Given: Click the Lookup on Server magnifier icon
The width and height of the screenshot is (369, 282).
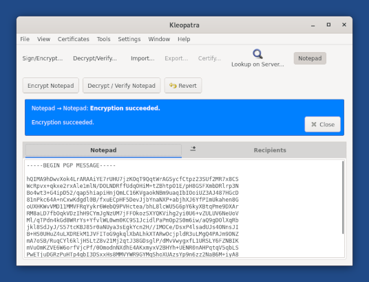Looking at the screenshot, I should (x=257, y=54).
